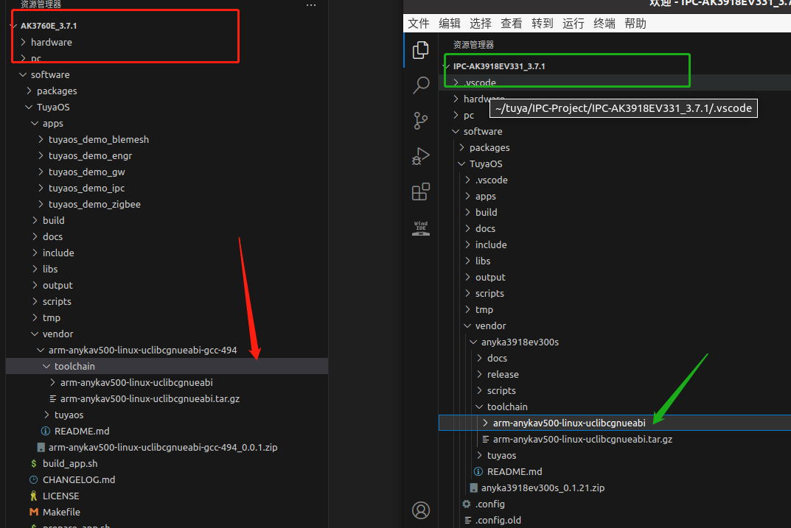Collapse TuyaOS folder in left window

(29, 107)
